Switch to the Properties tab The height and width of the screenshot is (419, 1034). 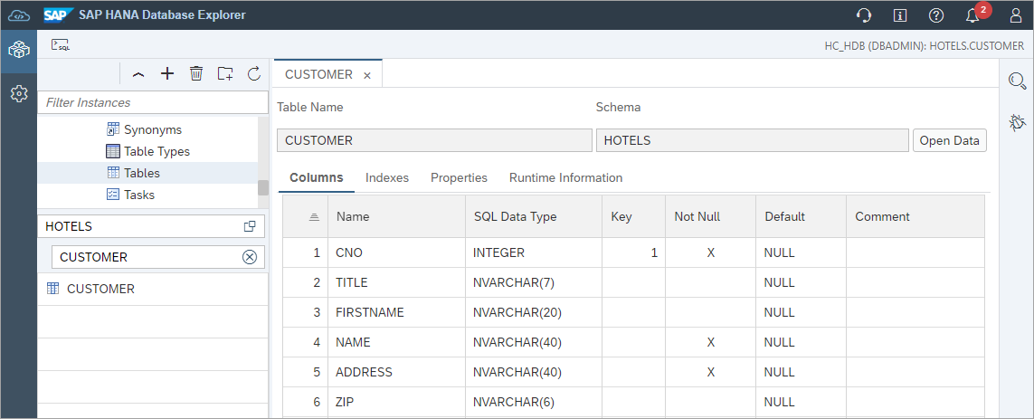[x=459, y=177]
